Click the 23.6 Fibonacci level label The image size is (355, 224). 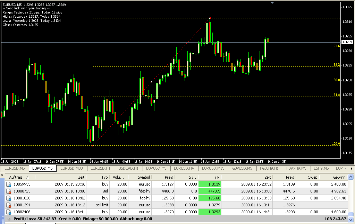pos(337,46)
